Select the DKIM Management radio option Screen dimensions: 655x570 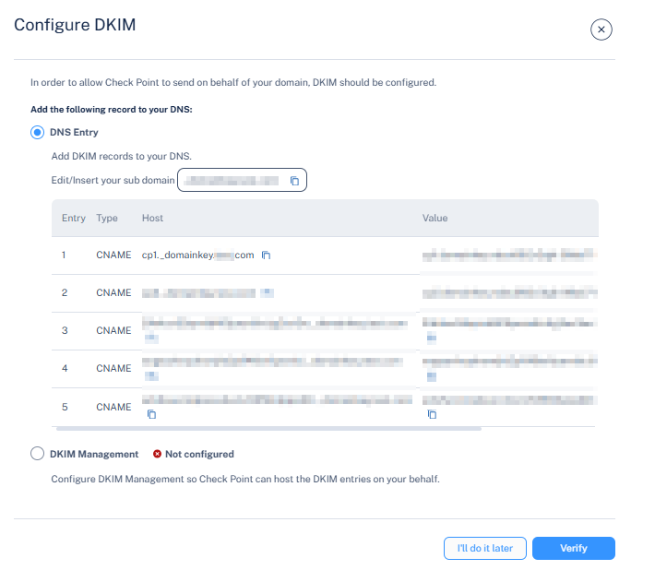pyautogui.click(x=38, y=454)
